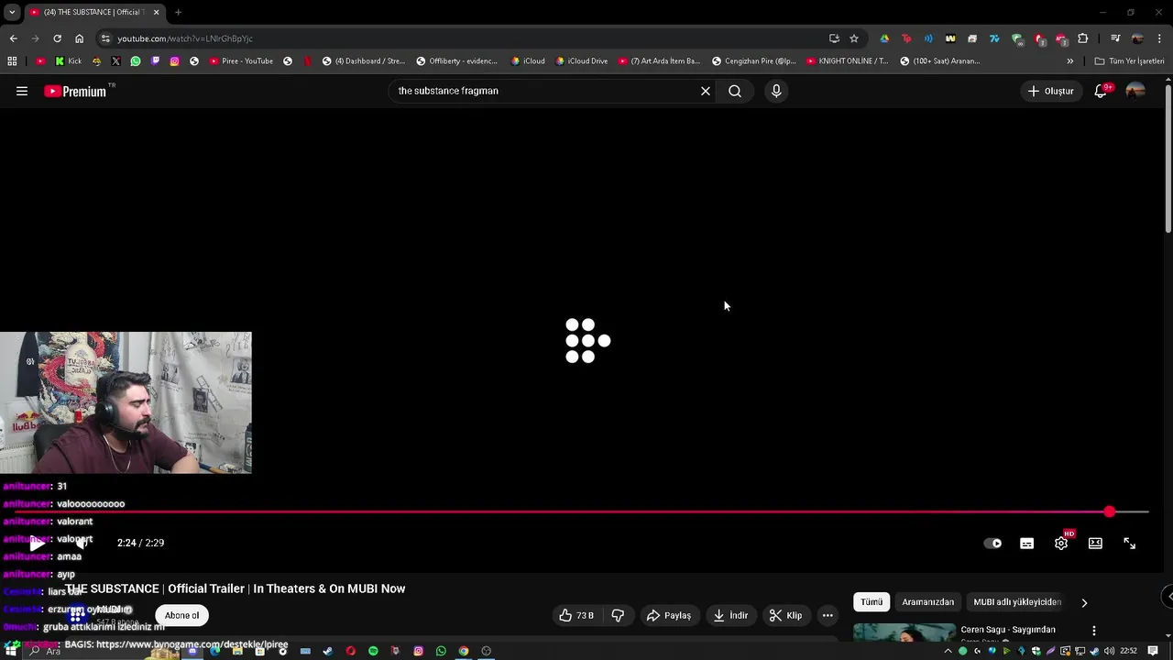Enter full screen mode

tap(1130, 544)
